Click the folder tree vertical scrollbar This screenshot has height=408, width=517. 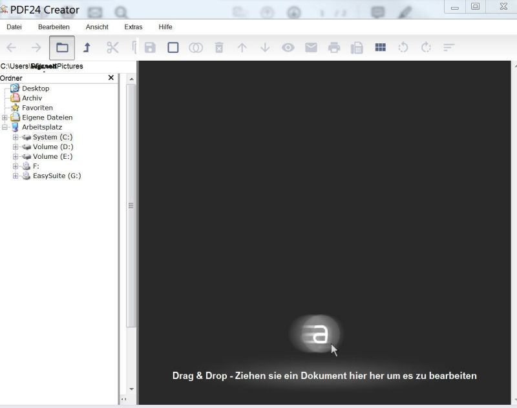click(131, 207)
